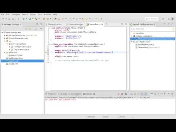Click the Save toolbar icon
This screenshot has width=176, height=132.
click(x=10, y=19)
